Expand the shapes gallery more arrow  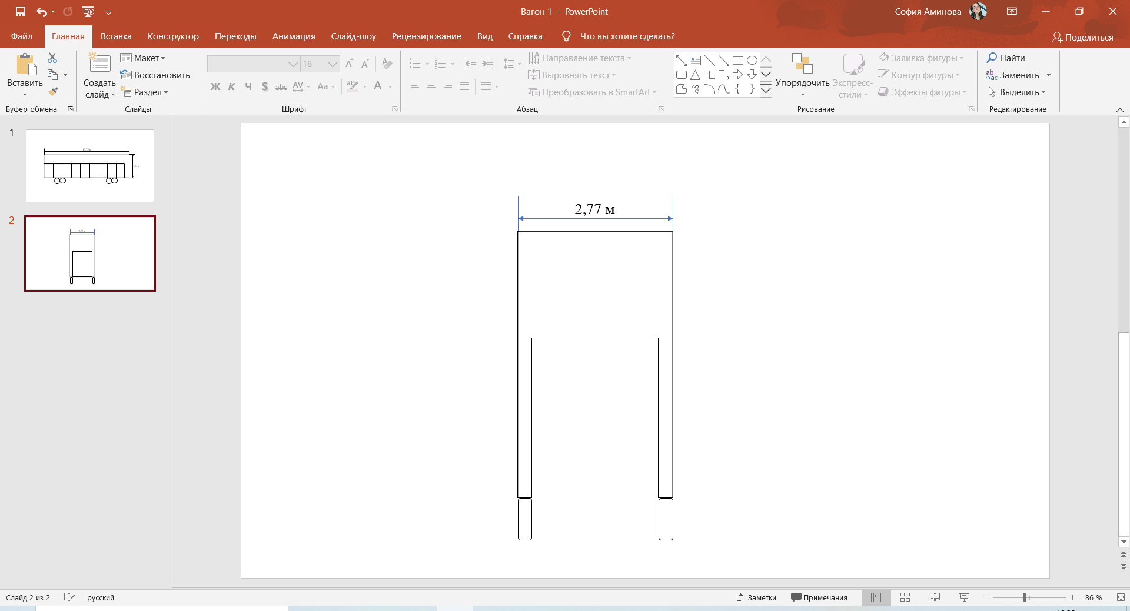coord(766,90)
